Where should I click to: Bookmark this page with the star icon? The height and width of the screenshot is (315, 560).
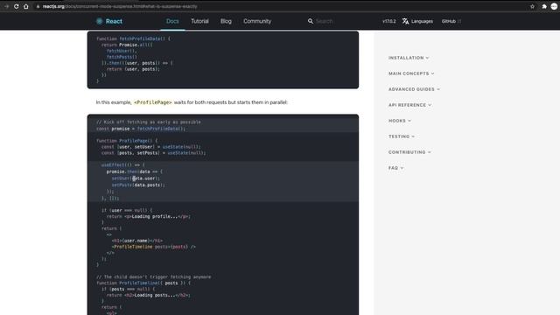532,6
